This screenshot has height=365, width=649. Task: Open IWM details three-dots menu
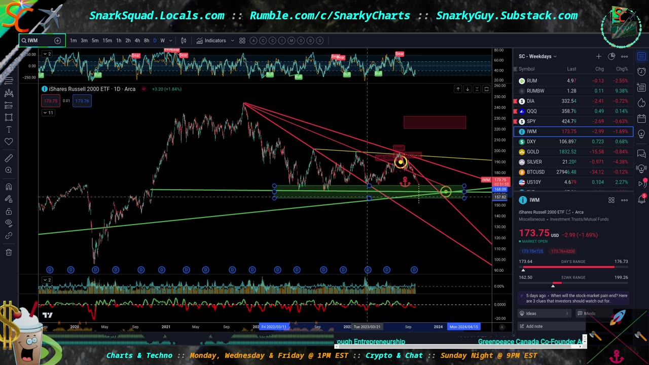click(x=625, y=200)
